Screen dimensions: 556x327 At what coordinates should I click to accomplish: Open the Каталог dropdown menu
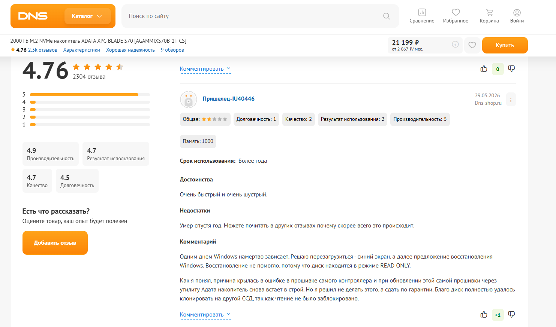pyautogui.click(x=87, y=16)
